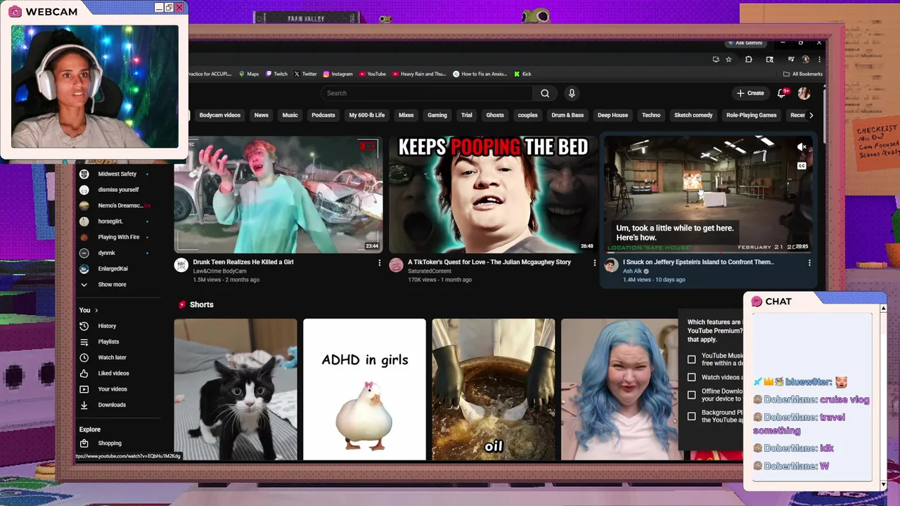
Task: Click the Create button
Action: (750, 93)
